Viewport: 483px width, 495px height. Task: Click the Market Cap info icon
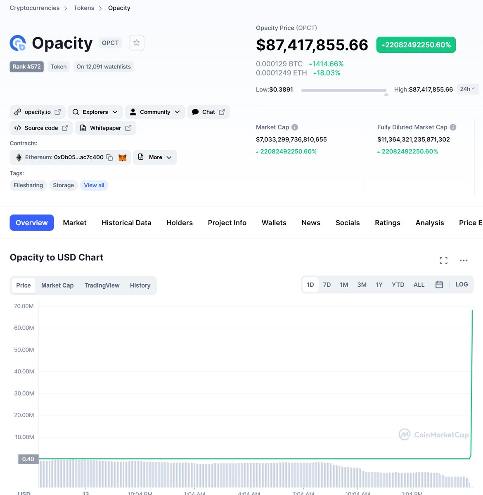[x=295, y=127]
